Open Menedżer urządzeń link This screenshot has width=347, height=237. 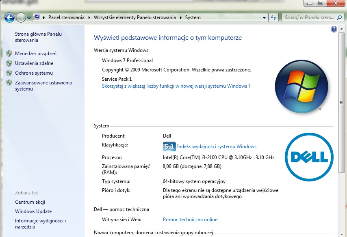(36, 54)
